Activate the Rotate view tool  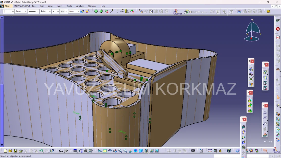[x=115, y=151]
